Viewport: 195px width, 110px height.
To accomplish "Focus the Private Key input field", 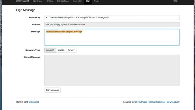I will [x=112, y=18].
